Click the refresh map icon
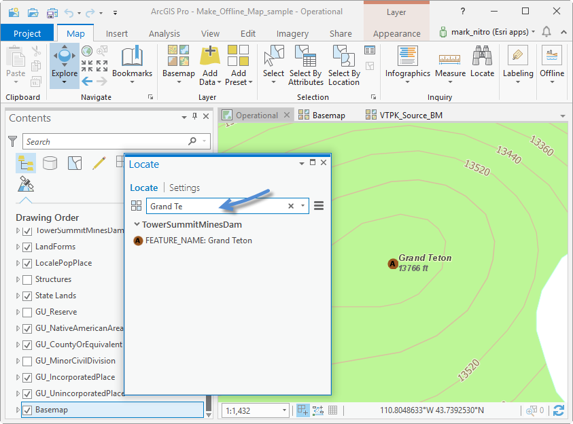Screen dimensions: 573x424 point(558,410)
